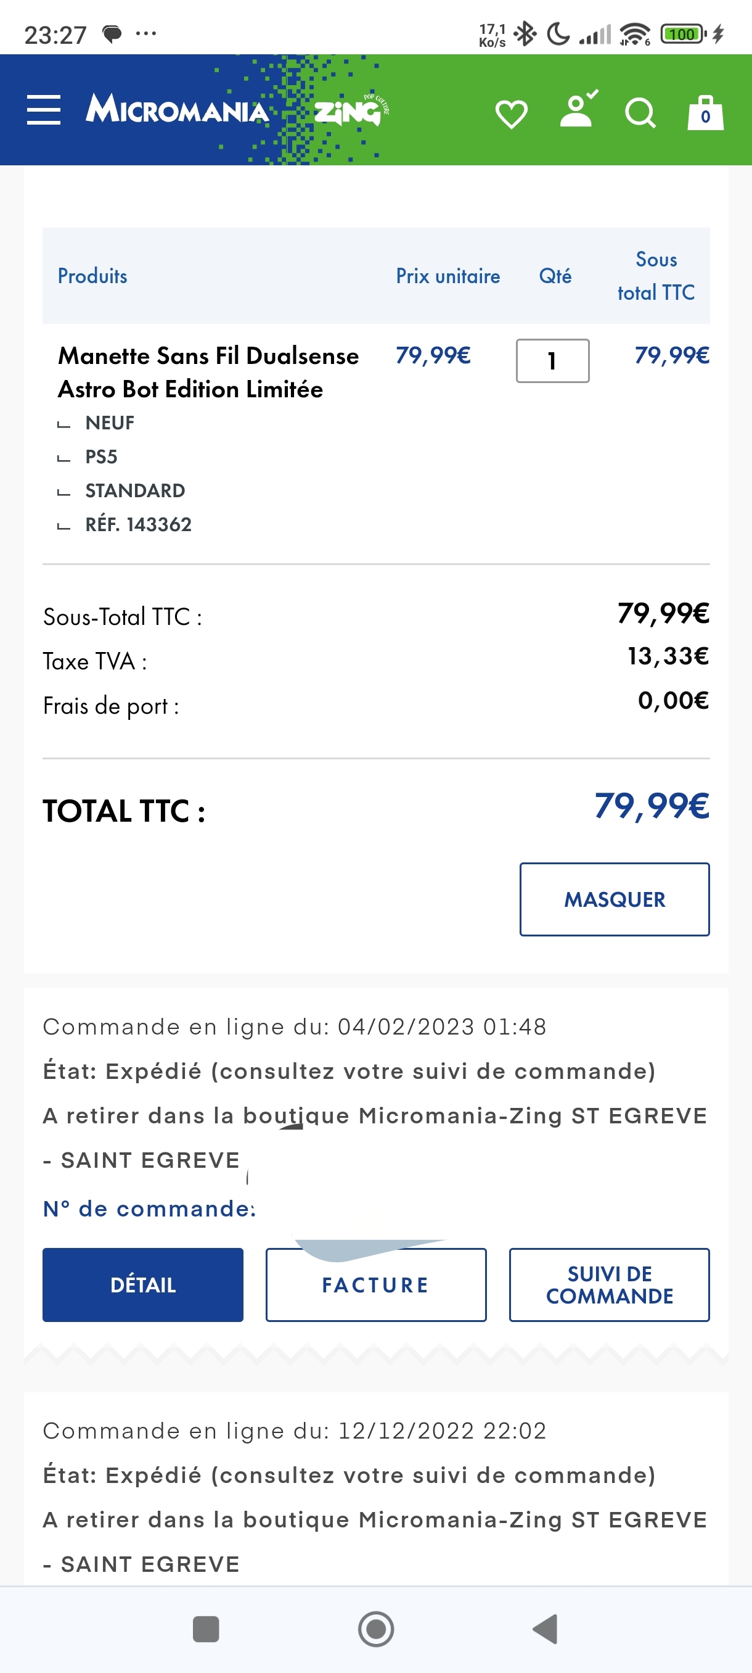Screen dimensions: 752x1673
Task: Open Android recent apps square
Action: pos(206,1629)
